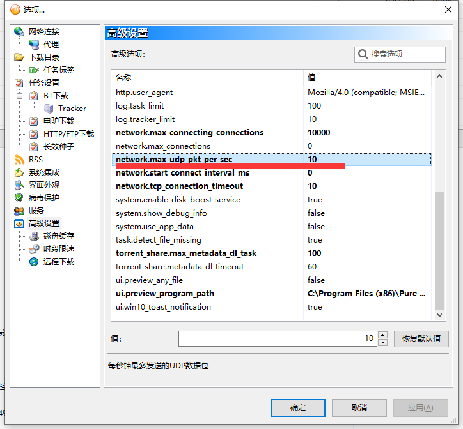
Task: Open the 下载目录 settings page
Action: (x=44, y=57)
